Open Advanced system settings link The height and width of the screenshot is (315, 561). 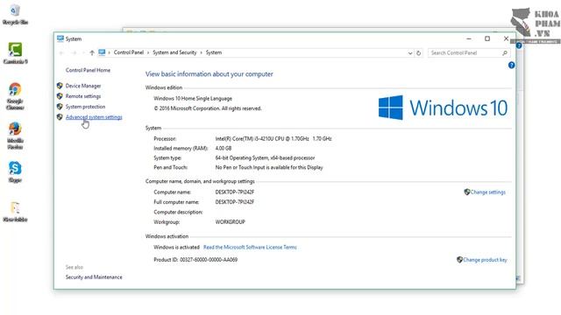point(94,116)
